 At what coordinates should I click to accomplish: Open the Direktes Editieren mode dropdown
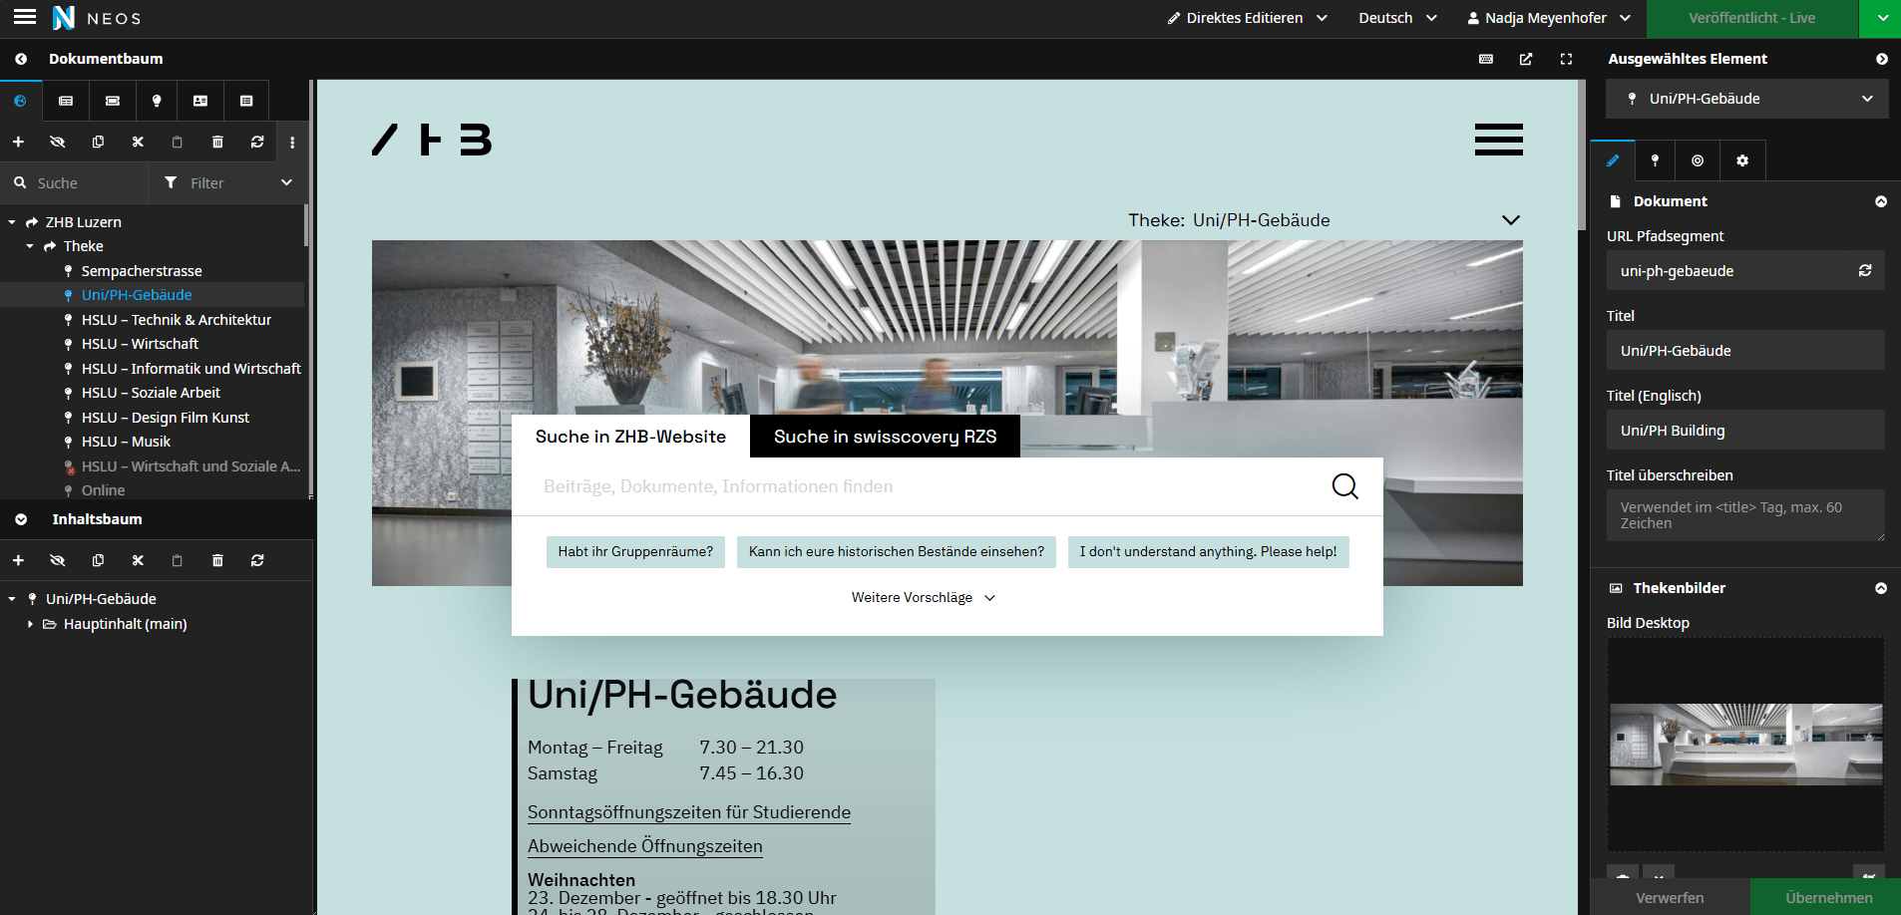pyautogui.click(x=1247, y=18)
